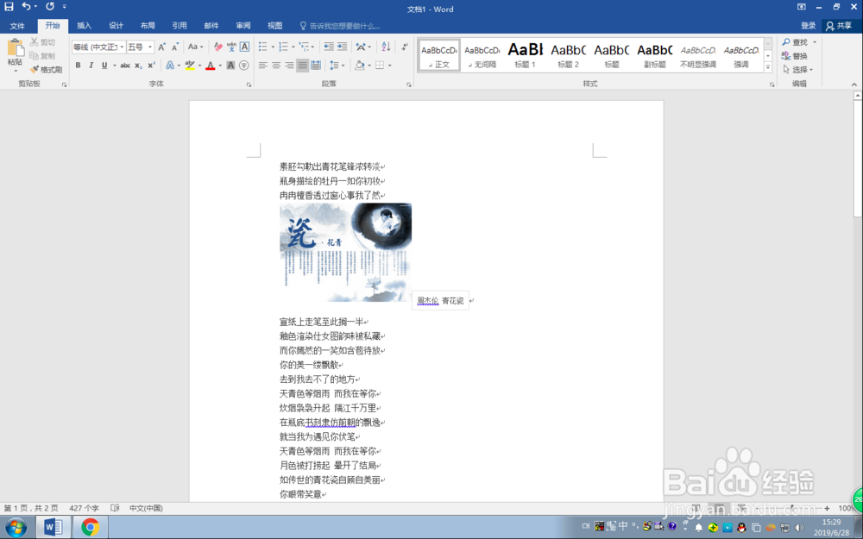Viewport: 863px width, 539px height.
Task: Apply subscript formatting
Action: coord(138,66)
